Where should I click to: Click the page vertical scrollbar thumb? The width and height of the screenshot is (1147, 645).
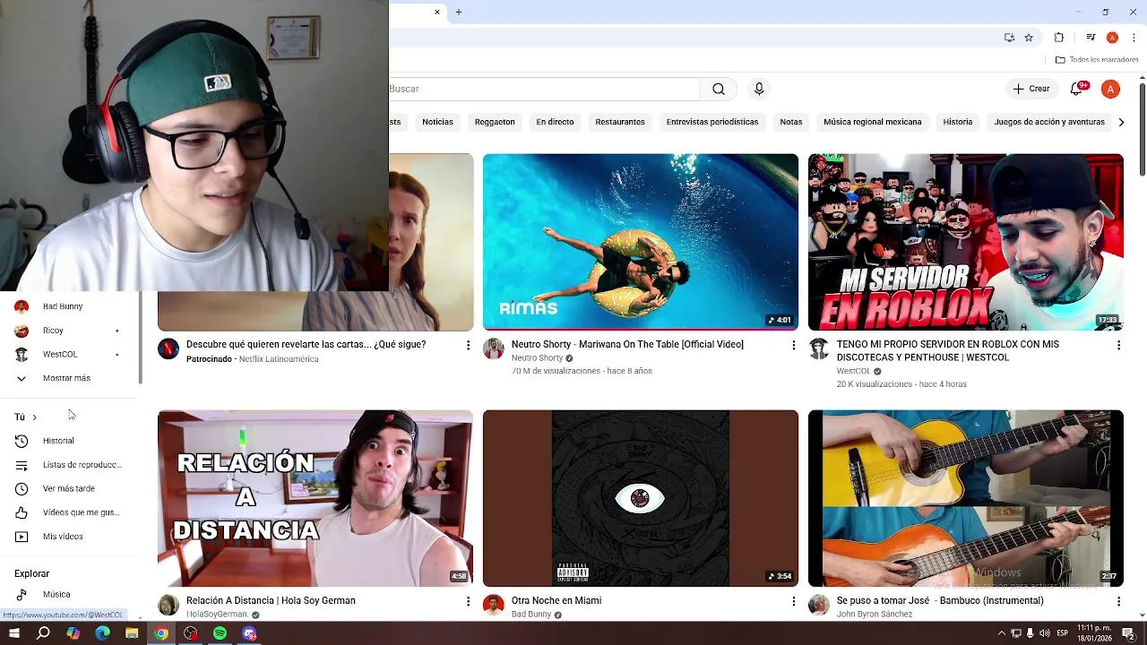(1143, 130)
